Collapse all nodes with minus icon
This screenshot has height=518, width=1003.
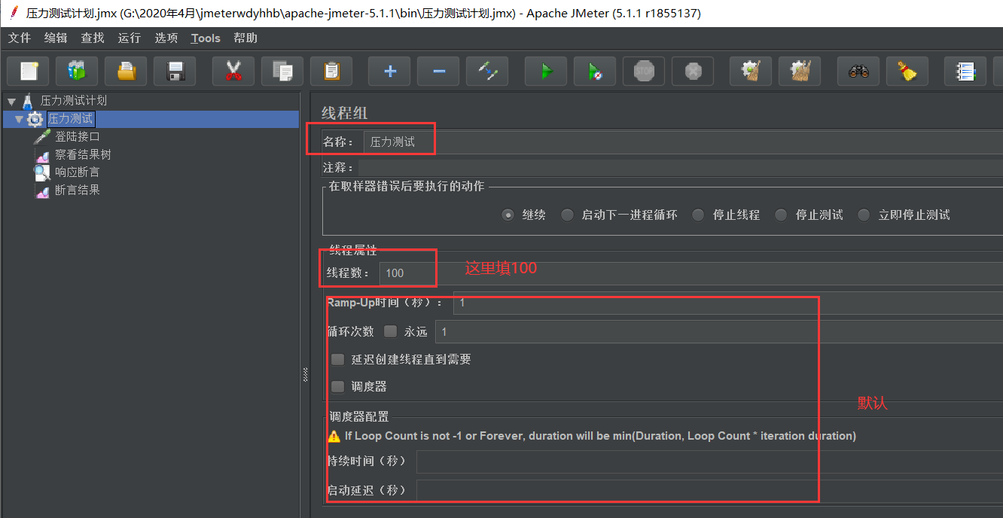(438, 72)
